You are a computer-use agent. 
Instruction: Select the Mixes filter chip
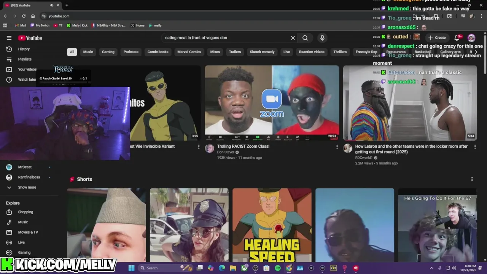[x=215, y=52]
